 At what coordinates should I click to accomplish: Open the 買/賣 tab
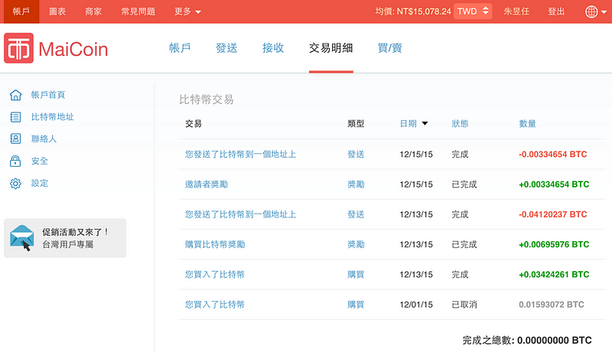point(389,47)
